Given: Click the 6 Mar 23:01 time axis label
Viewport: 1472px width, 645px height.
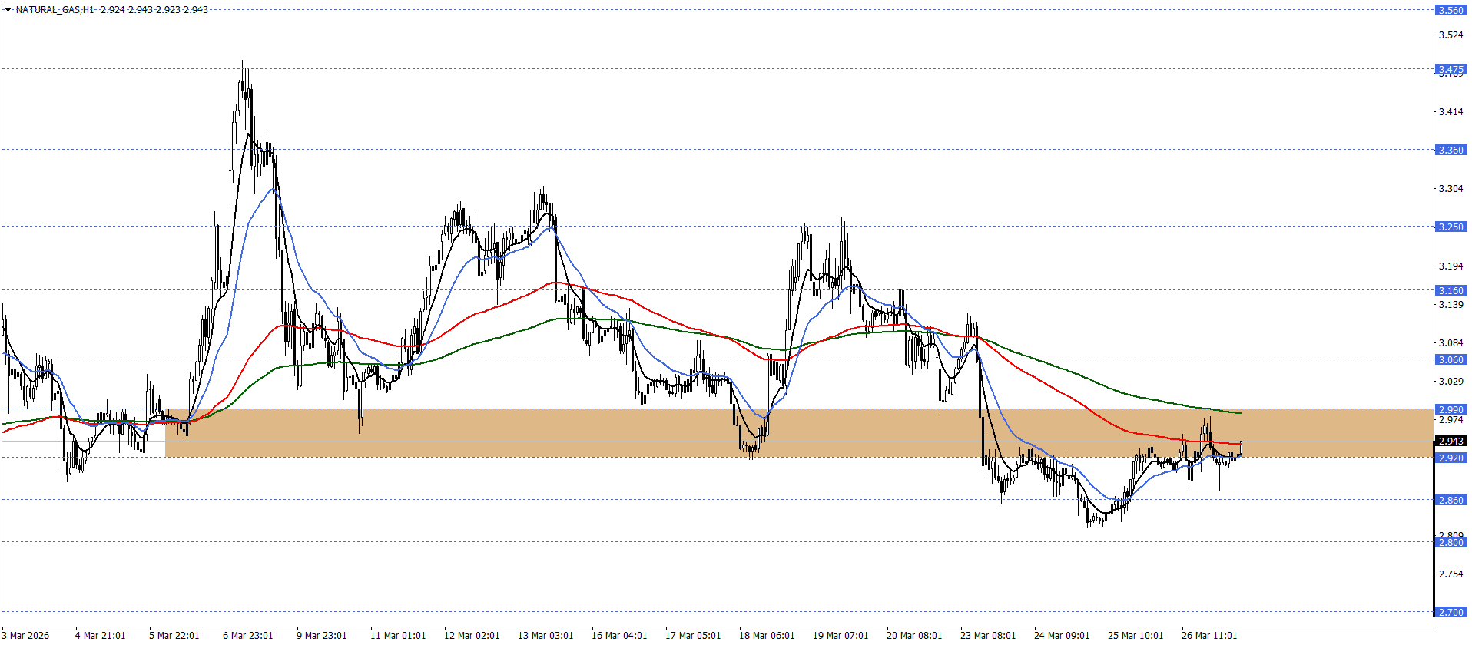Looking at the screenshot, I should tap(247, 635).
